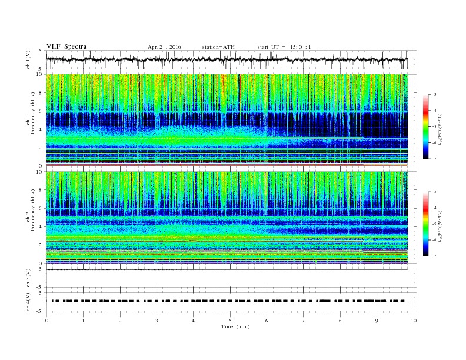The height and width of the screenshot is (360, 466).
Task: Click the "-7" label on ch.1 color bar
Action: (x=434, y=159)
